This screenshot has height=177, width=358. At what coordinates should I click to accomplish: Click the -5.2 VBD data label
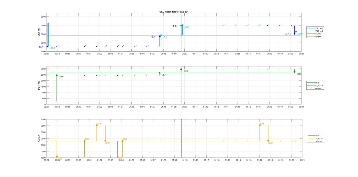[187, 27]
